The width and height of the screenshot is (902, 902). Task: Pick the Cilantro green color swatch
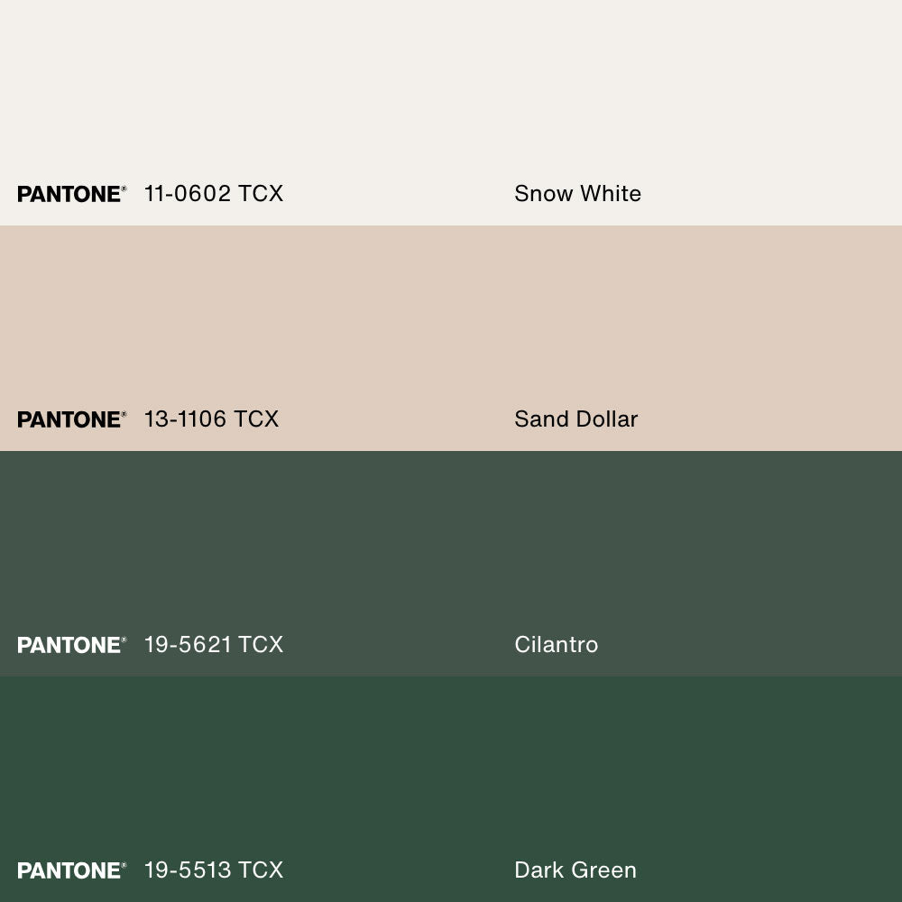[451, 541]
